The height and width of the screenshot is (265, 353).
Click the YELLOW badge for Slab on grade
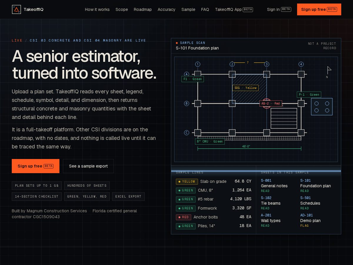pos(187,182)
